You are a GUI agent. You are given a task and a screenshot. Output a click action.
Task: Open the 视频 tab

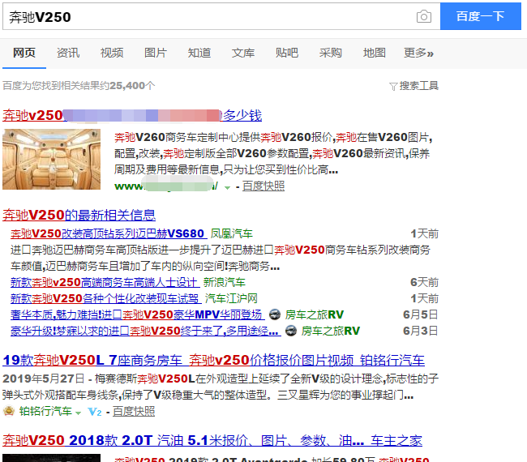(x=112, y=53)
